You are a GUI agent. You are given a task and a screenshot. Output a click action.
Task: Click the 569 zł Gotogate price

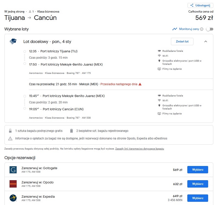coord(177,170)
